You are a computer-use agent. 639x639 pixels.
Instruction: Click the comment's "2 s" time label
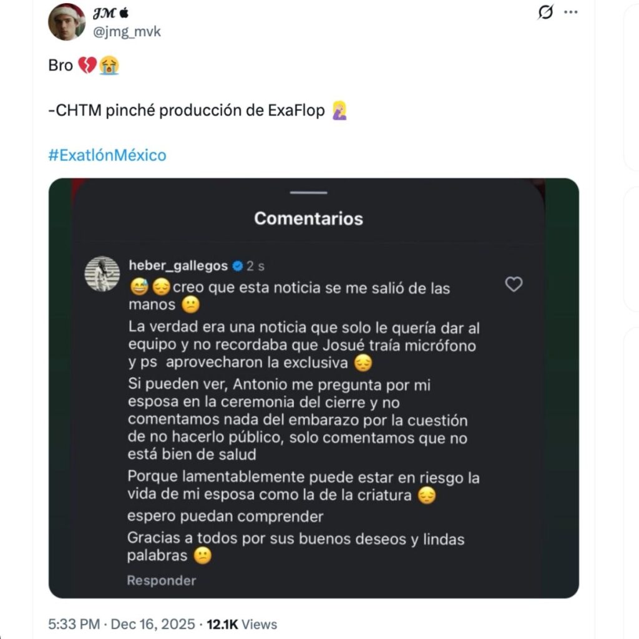click(255, 266)
